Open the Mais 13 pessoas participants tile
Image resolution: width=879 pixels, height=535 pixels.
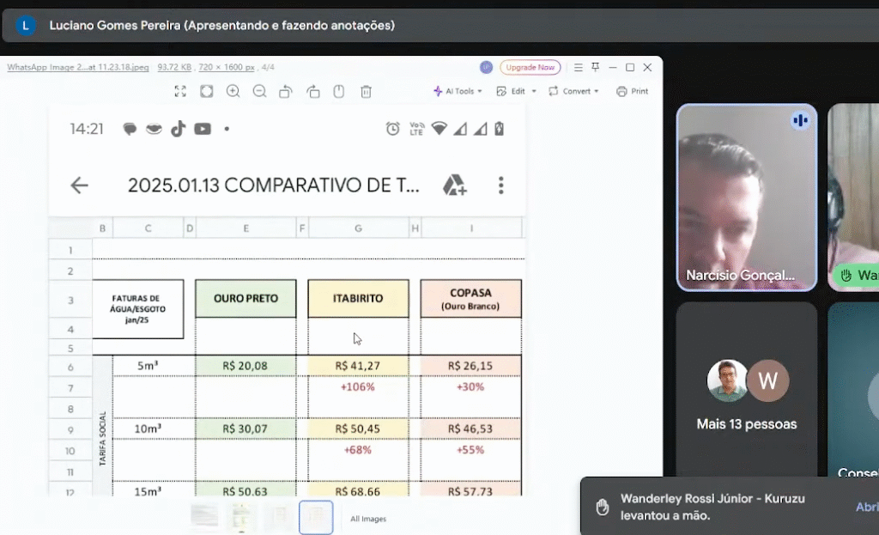[x=746, y=391]
